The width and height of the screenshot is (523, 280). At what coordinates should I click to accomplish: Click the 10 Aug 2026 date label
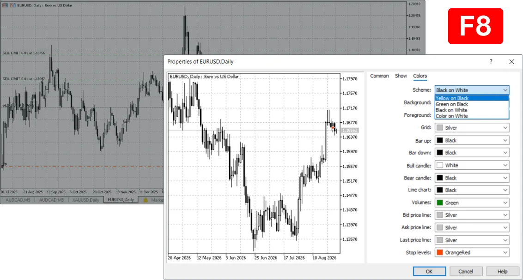[x=324, y=258]
